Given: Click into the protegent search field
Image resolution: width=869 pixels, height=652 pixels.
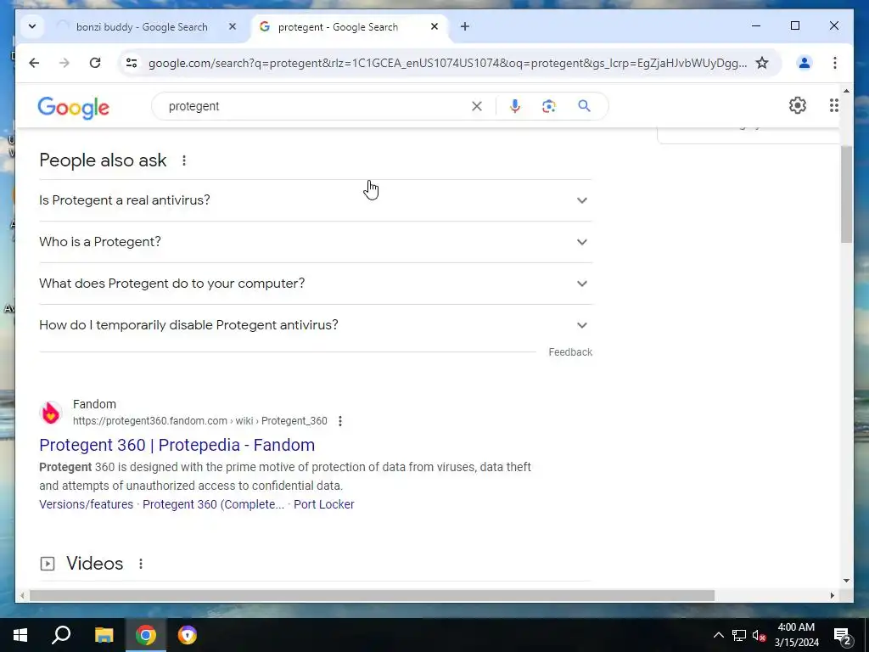Looking at the screenshot, I should (x=316, y=106).
